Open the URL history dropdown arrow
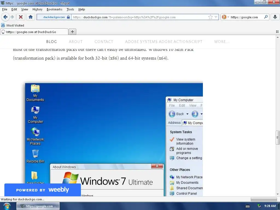 point(216,17)
